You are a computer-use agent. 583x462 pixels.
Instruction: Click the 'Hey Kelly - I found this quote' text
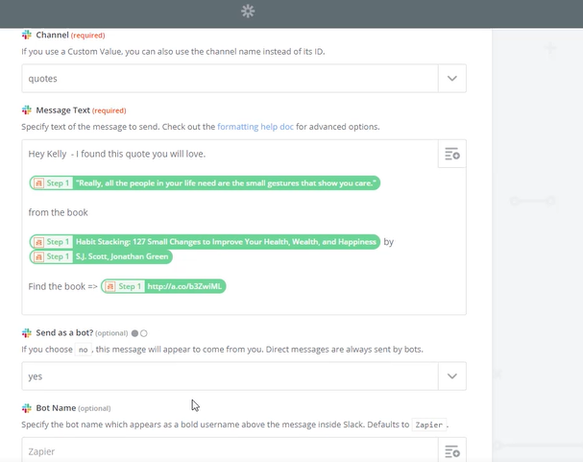[117, 154]
